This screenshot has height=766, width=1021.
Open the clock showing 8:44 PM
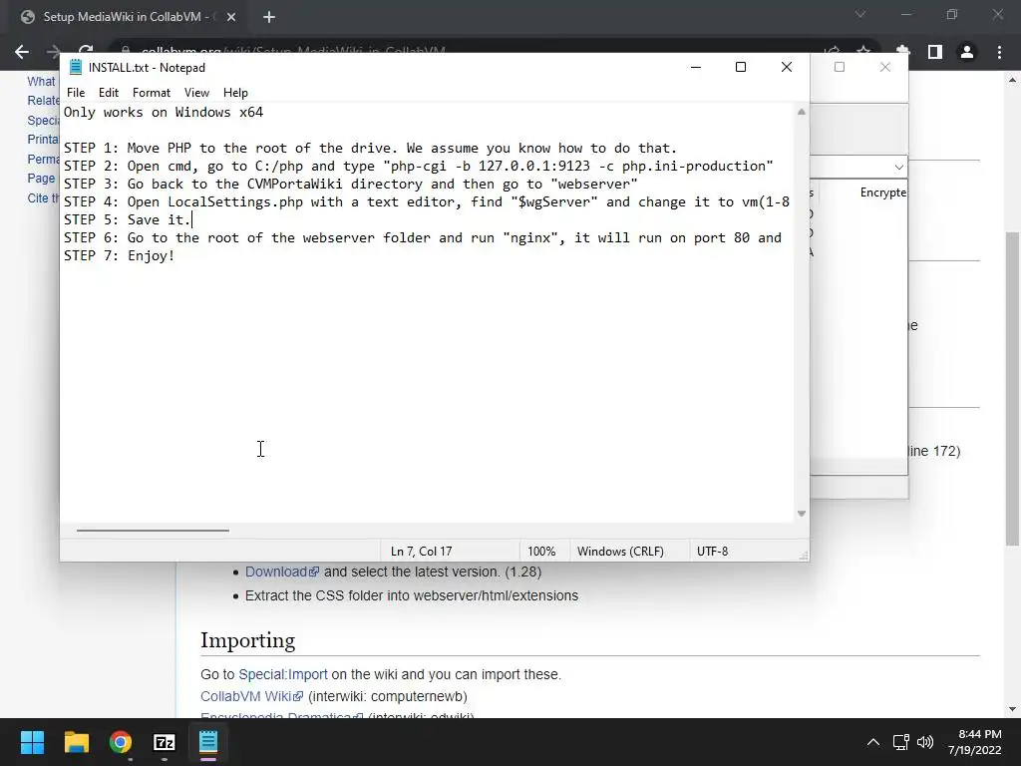click(975, 742)
